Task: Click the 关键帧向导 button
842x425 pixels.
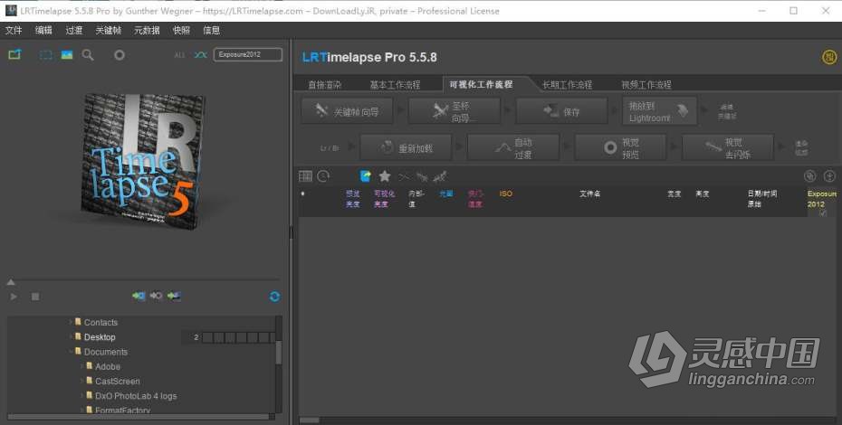Action: [348, 111]
